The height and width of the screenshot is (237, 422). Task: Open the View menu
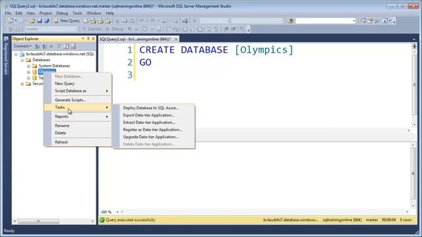30,13
